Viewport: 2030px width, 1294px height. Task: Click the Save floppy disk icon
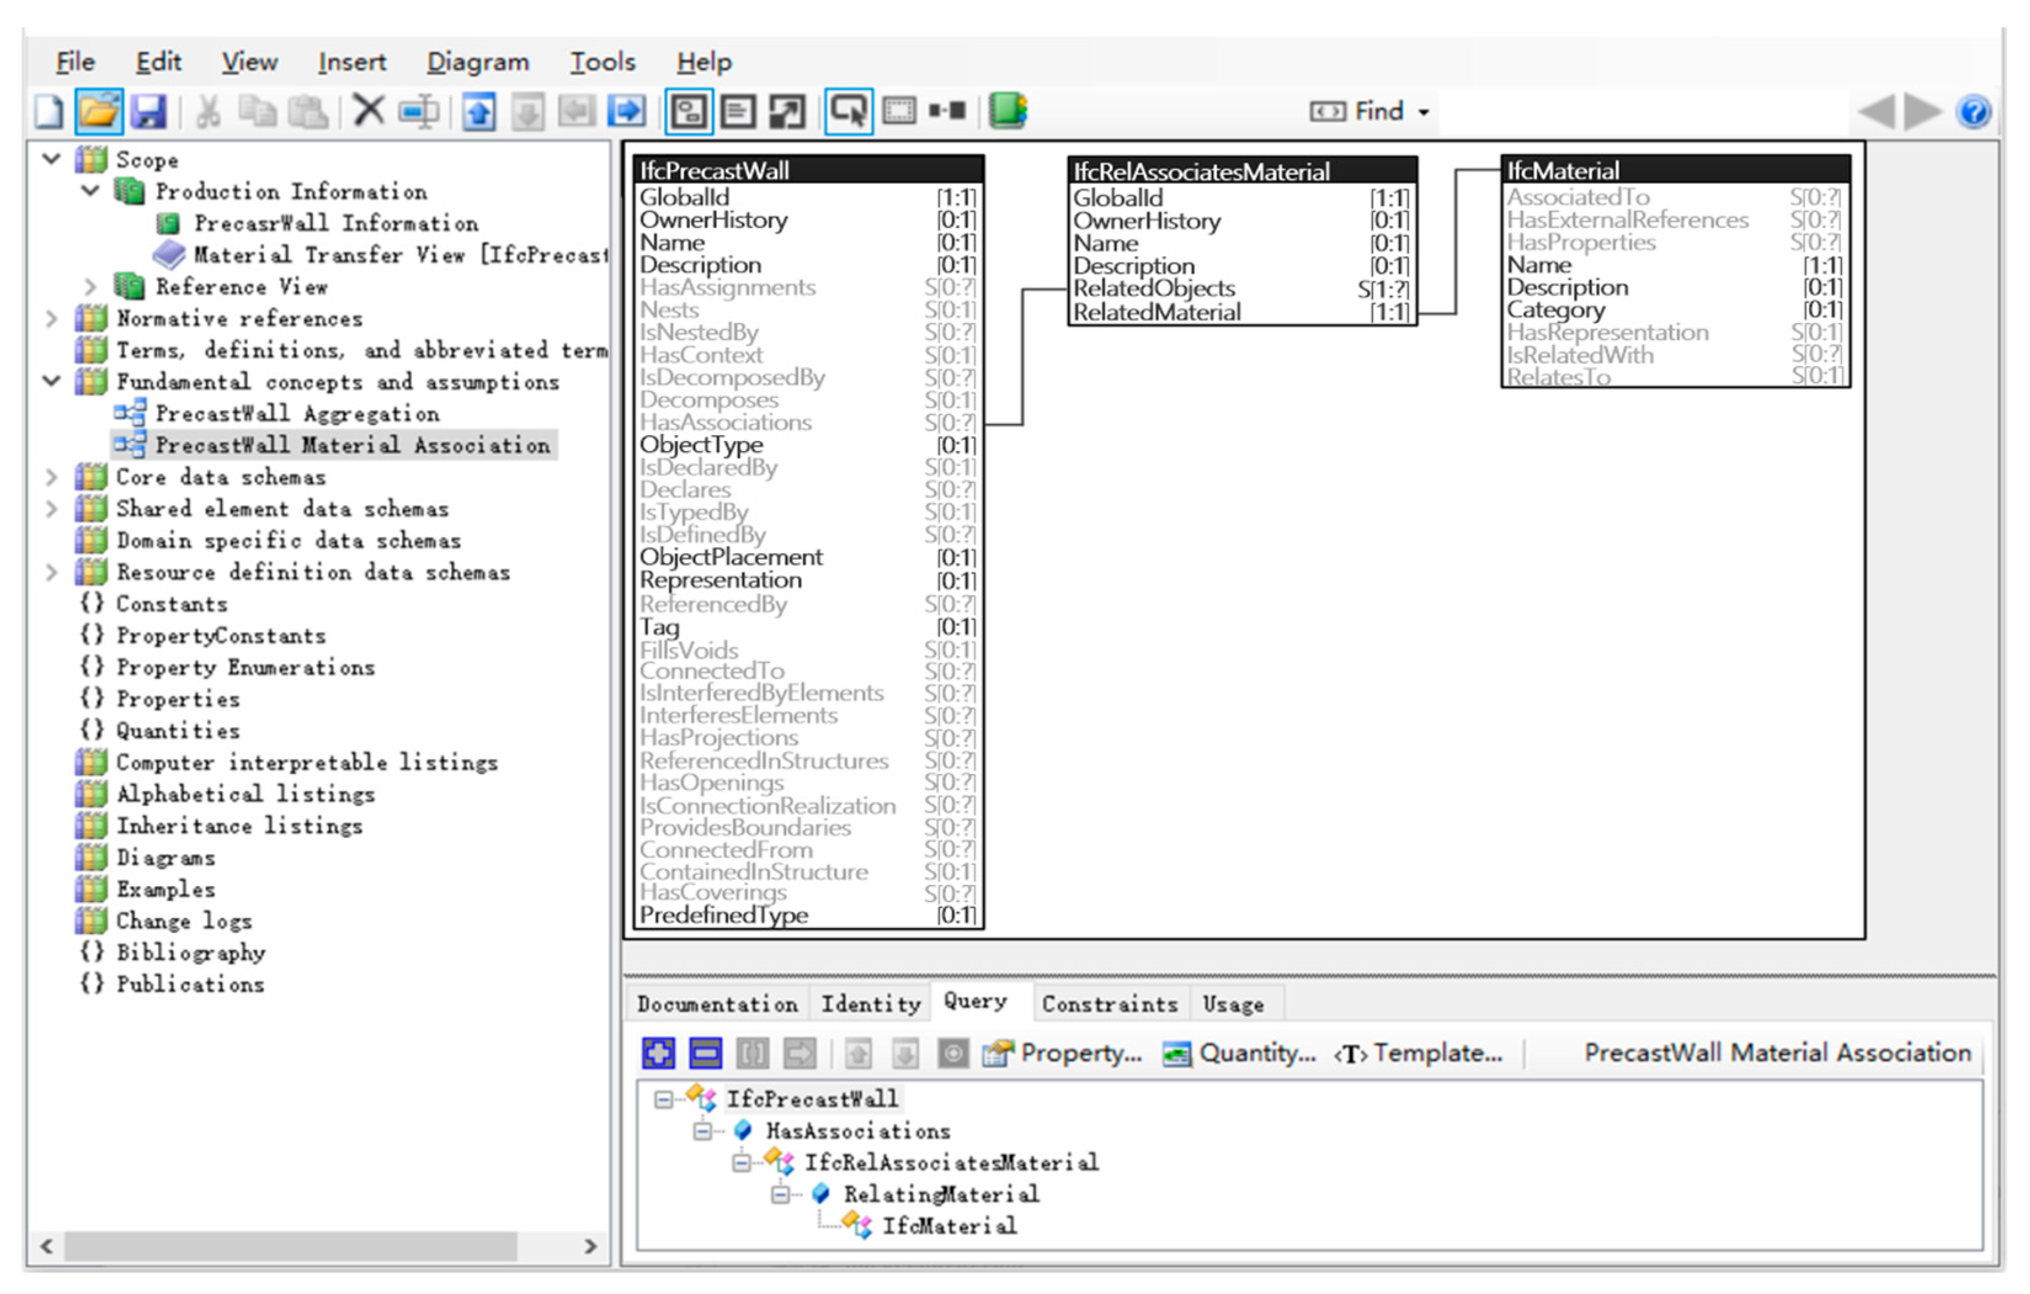[149, 111]
